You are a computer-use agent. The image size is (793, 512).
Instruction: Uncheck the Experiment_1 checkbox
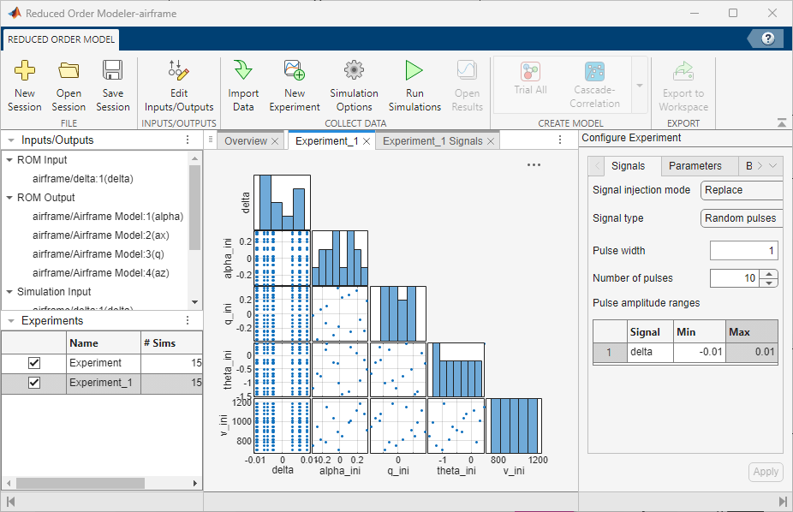pos(33,383)
